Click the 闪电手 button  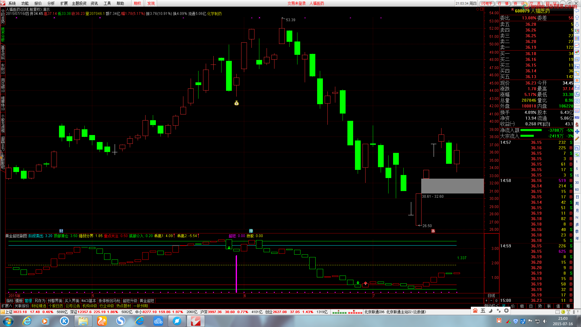point(487,3)
